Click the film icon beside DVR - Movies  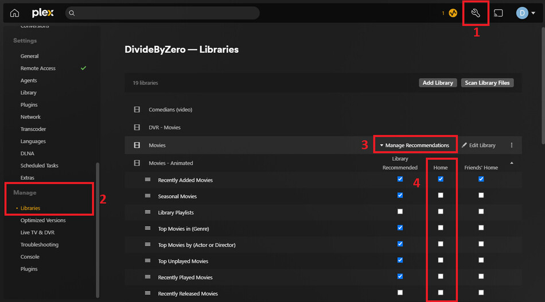[137, 127]
